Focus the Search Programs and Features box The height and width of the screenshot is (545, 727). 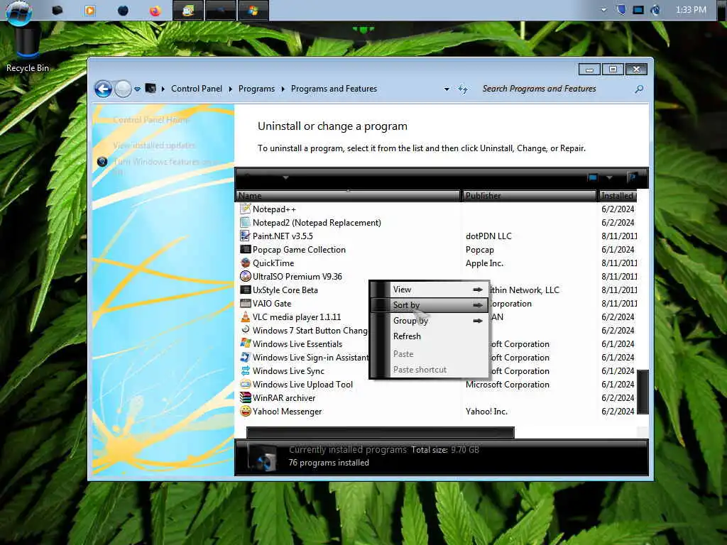pos(556,89)
